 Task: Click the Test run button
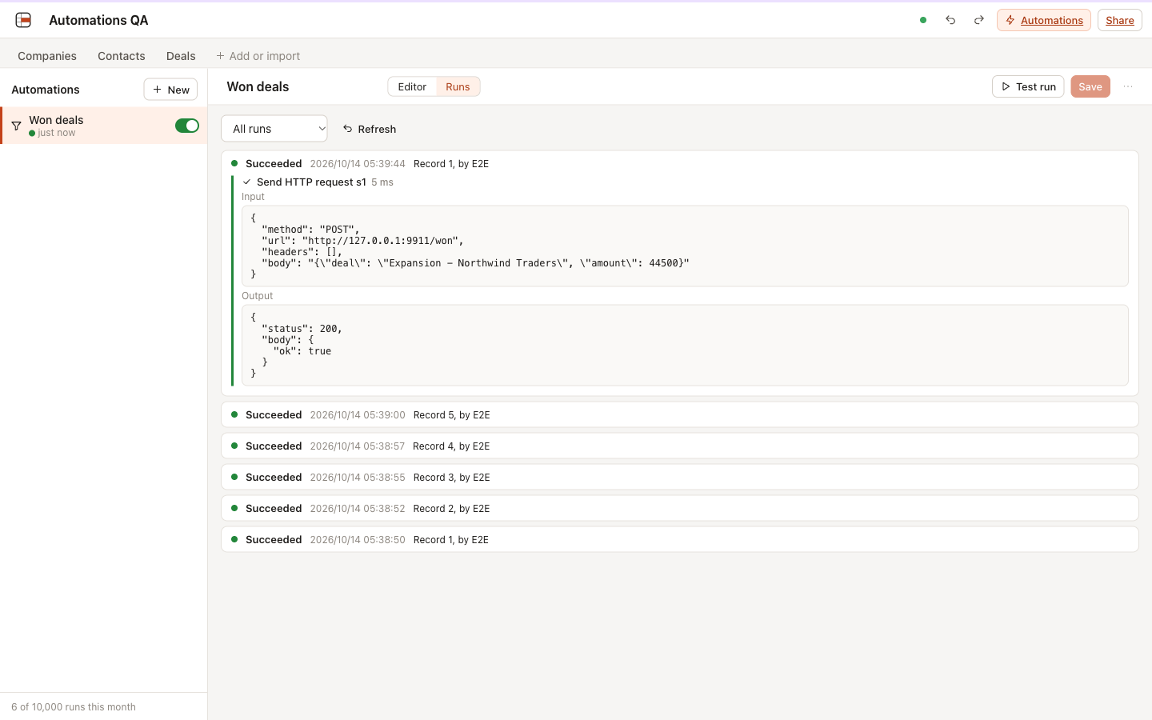(x=1028, y=86)
